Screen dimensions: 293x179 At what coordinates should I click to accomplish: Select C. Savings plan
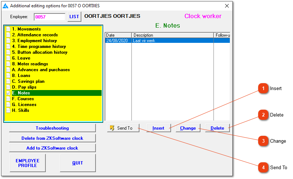pyautogui.click(x=28, y=81)
